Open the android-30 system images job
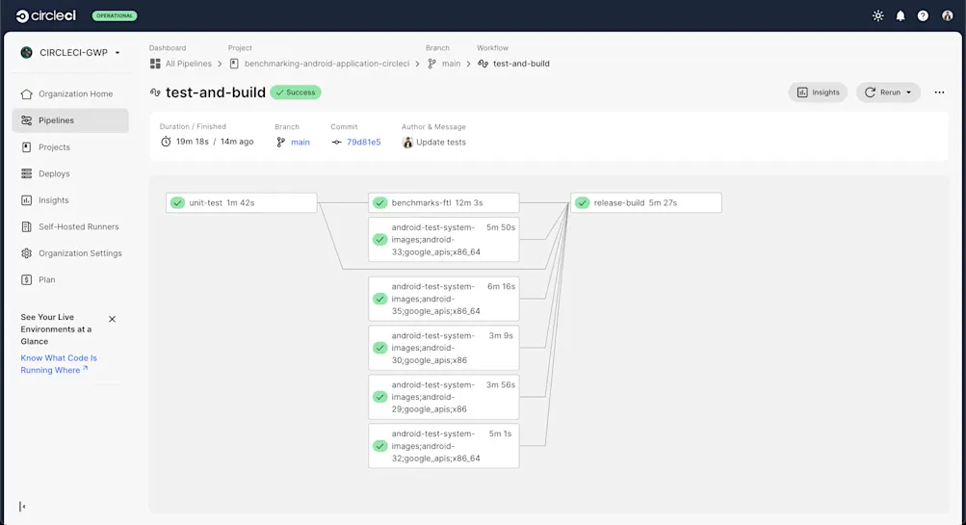Screen dimensions: 966x525 [444, 348]
